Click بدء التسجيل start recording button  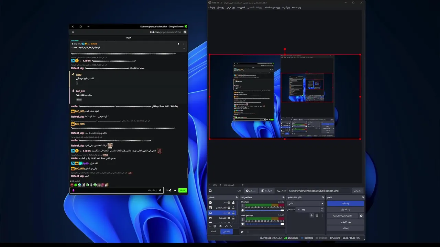pyautogui.click(x=345, y=210)
